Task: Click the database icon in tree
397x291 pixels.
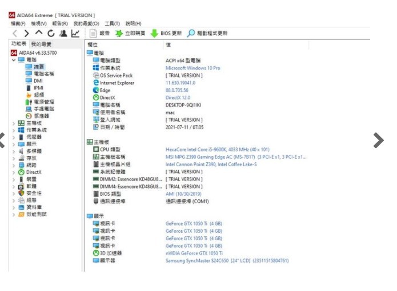Action: click(x=21, y=207)
